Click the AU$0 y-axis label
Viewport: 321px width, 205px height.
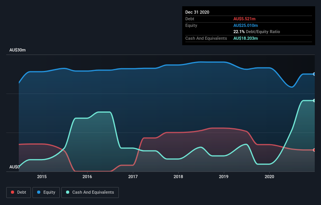pyautogui.click(x=14, y=167)
